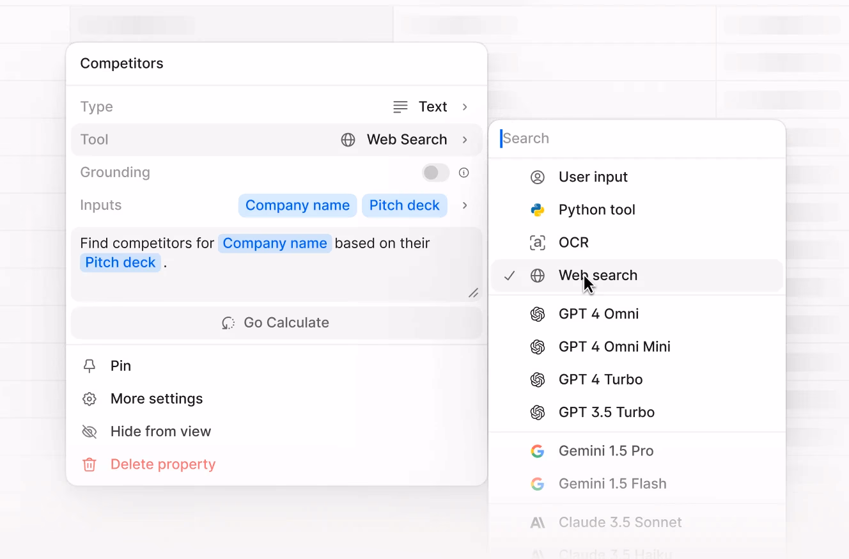The image size is (849, 559).
Task: Choose Gemini 1.5 Pro model
Action: pyautogui.click(x=637, y=451)
